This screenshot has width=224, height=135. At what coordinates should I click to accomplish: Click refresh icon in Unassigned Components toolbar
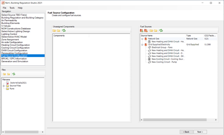(x=64, y=31)
